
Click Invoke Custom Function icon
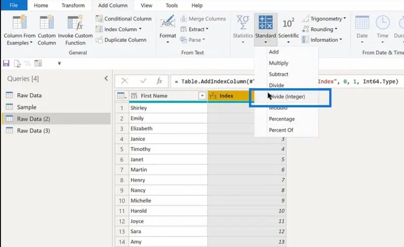pyautogui.click(x=75, y=22)
